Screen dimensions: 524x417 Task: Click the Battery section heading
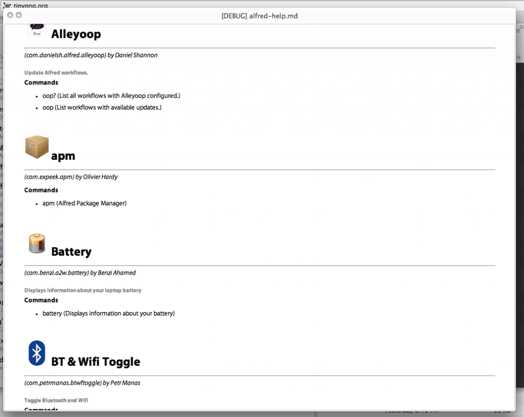pyautogui.click(x=71, y=252)
